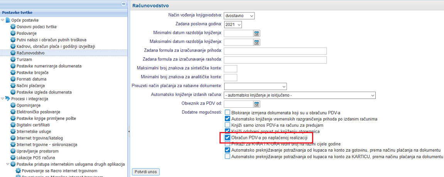Click gear icon beside Internet trgovine - sinkronizacija
Screen dimensions: 444x177
[x=13, y=145]
